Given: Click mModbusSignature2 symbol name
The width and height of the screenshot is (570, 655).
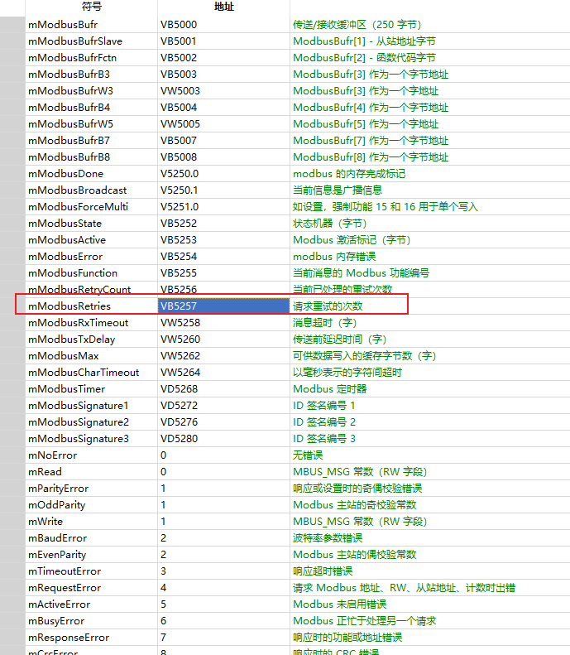Looking at the screenshot, I should pos(79,422).
